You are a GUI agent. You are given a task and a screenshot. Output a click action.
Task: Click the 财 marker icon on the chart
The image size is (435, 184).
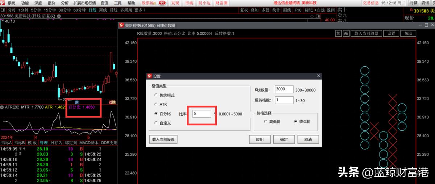76,102
